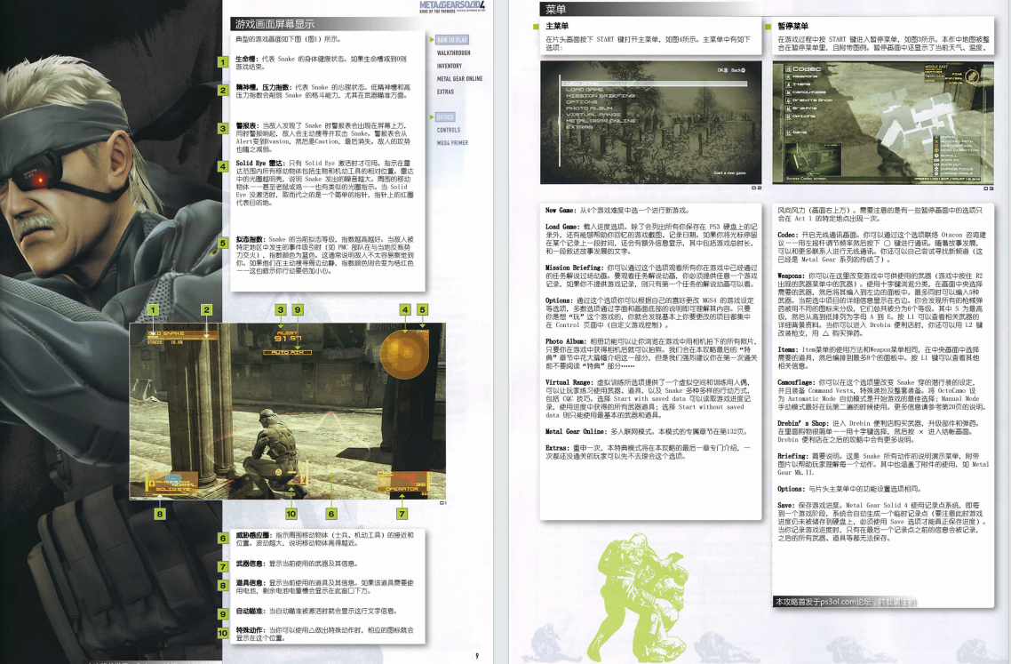The height and width of the screenshot is (664, 1011).
Task: Select the Options entry in the pause menu
Action: [x=789, y=116]
